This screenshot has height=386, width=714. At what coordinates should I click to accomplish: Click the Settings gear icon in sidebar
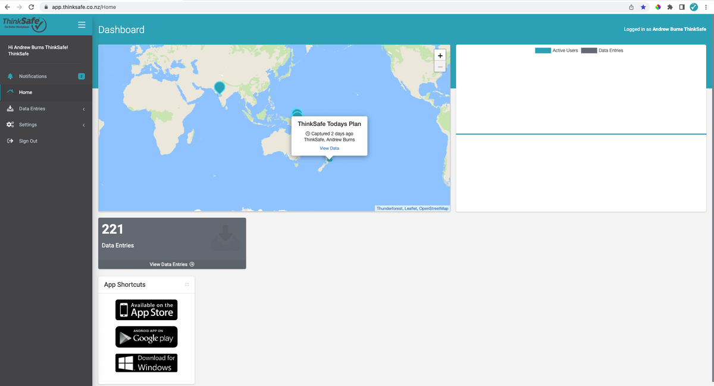(9, 125)
